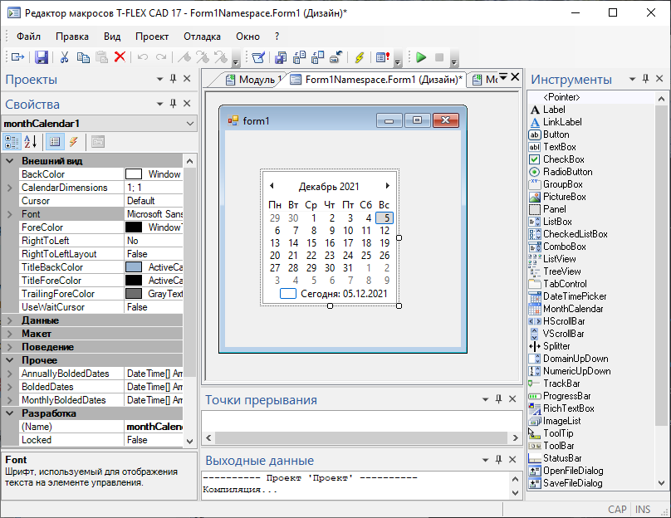
Task: Select the MonthCalendar tool in the toolbox
Action: [x=573, y=309]
